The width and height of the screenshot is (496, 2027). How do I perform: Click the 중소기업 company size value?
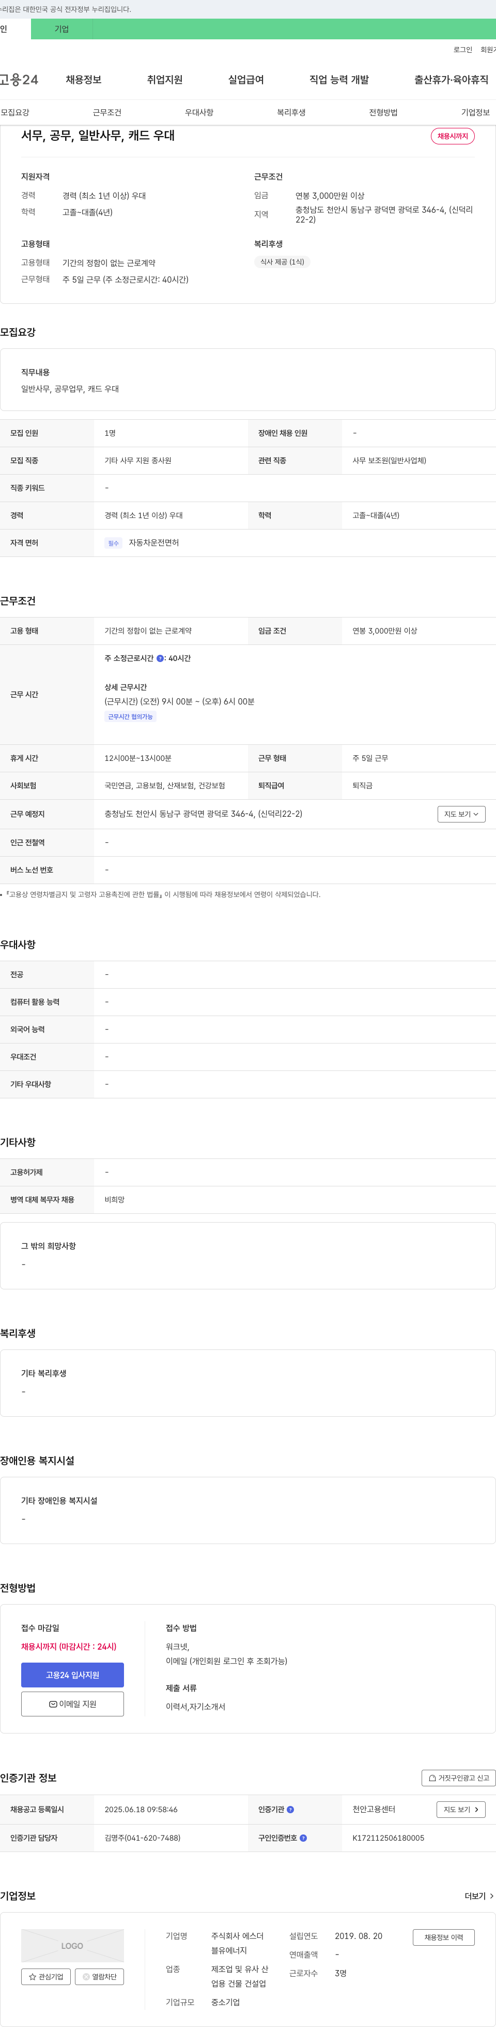click(x=225, y=2003)
